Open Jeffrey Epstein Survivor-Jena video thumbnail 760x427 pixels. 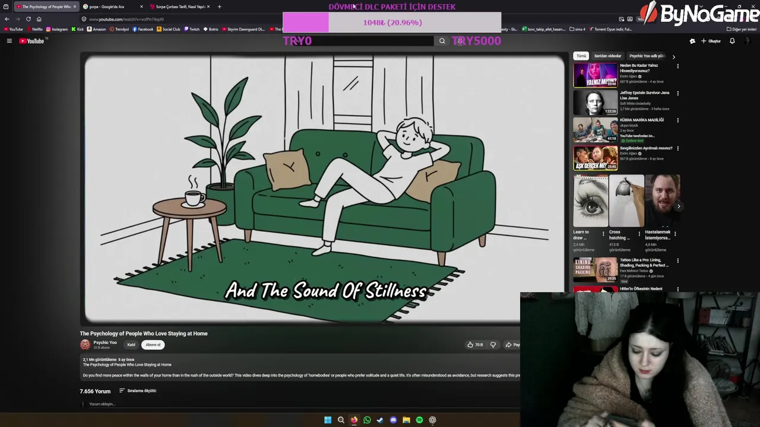pyautogui.click(x=595, y=103)
